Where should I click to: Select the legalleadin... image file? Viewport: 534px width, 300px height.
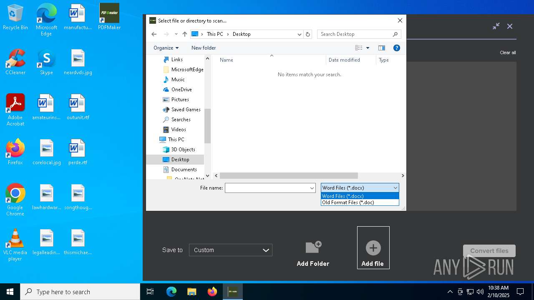click(46, 242)
